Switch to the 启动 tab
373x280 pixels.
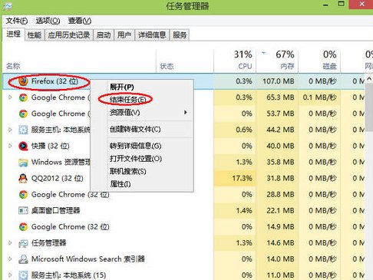tap(104, 35)
